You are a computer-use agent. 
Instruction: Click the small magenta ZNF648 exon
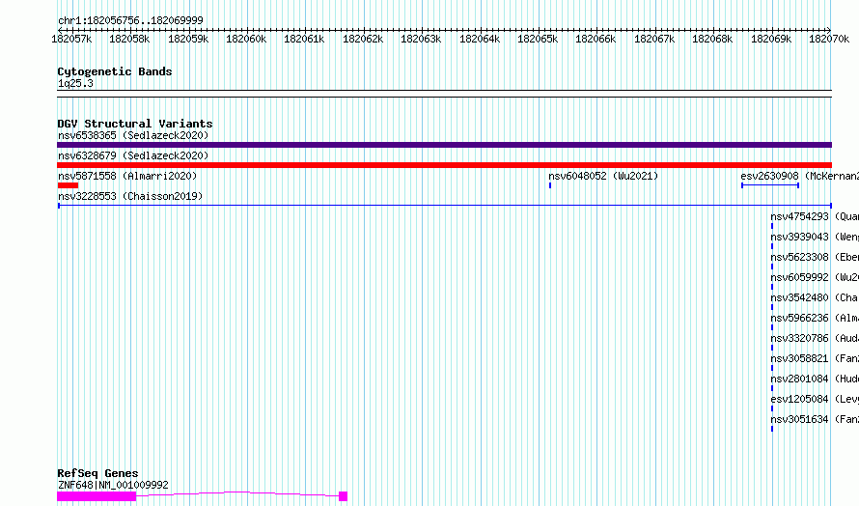343,496
